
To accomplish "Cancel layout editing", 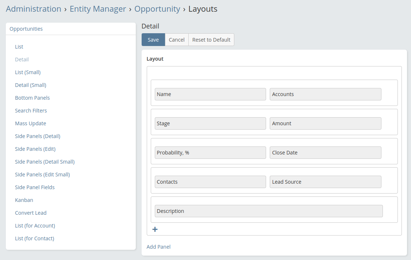I will click(x=177, y=40).
